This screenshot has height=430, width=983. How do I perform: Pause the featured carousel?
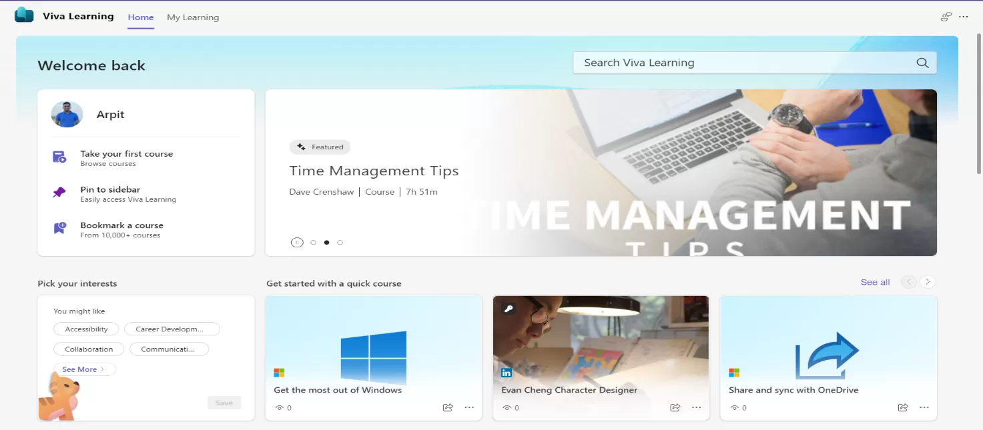[x=297, y=243]
